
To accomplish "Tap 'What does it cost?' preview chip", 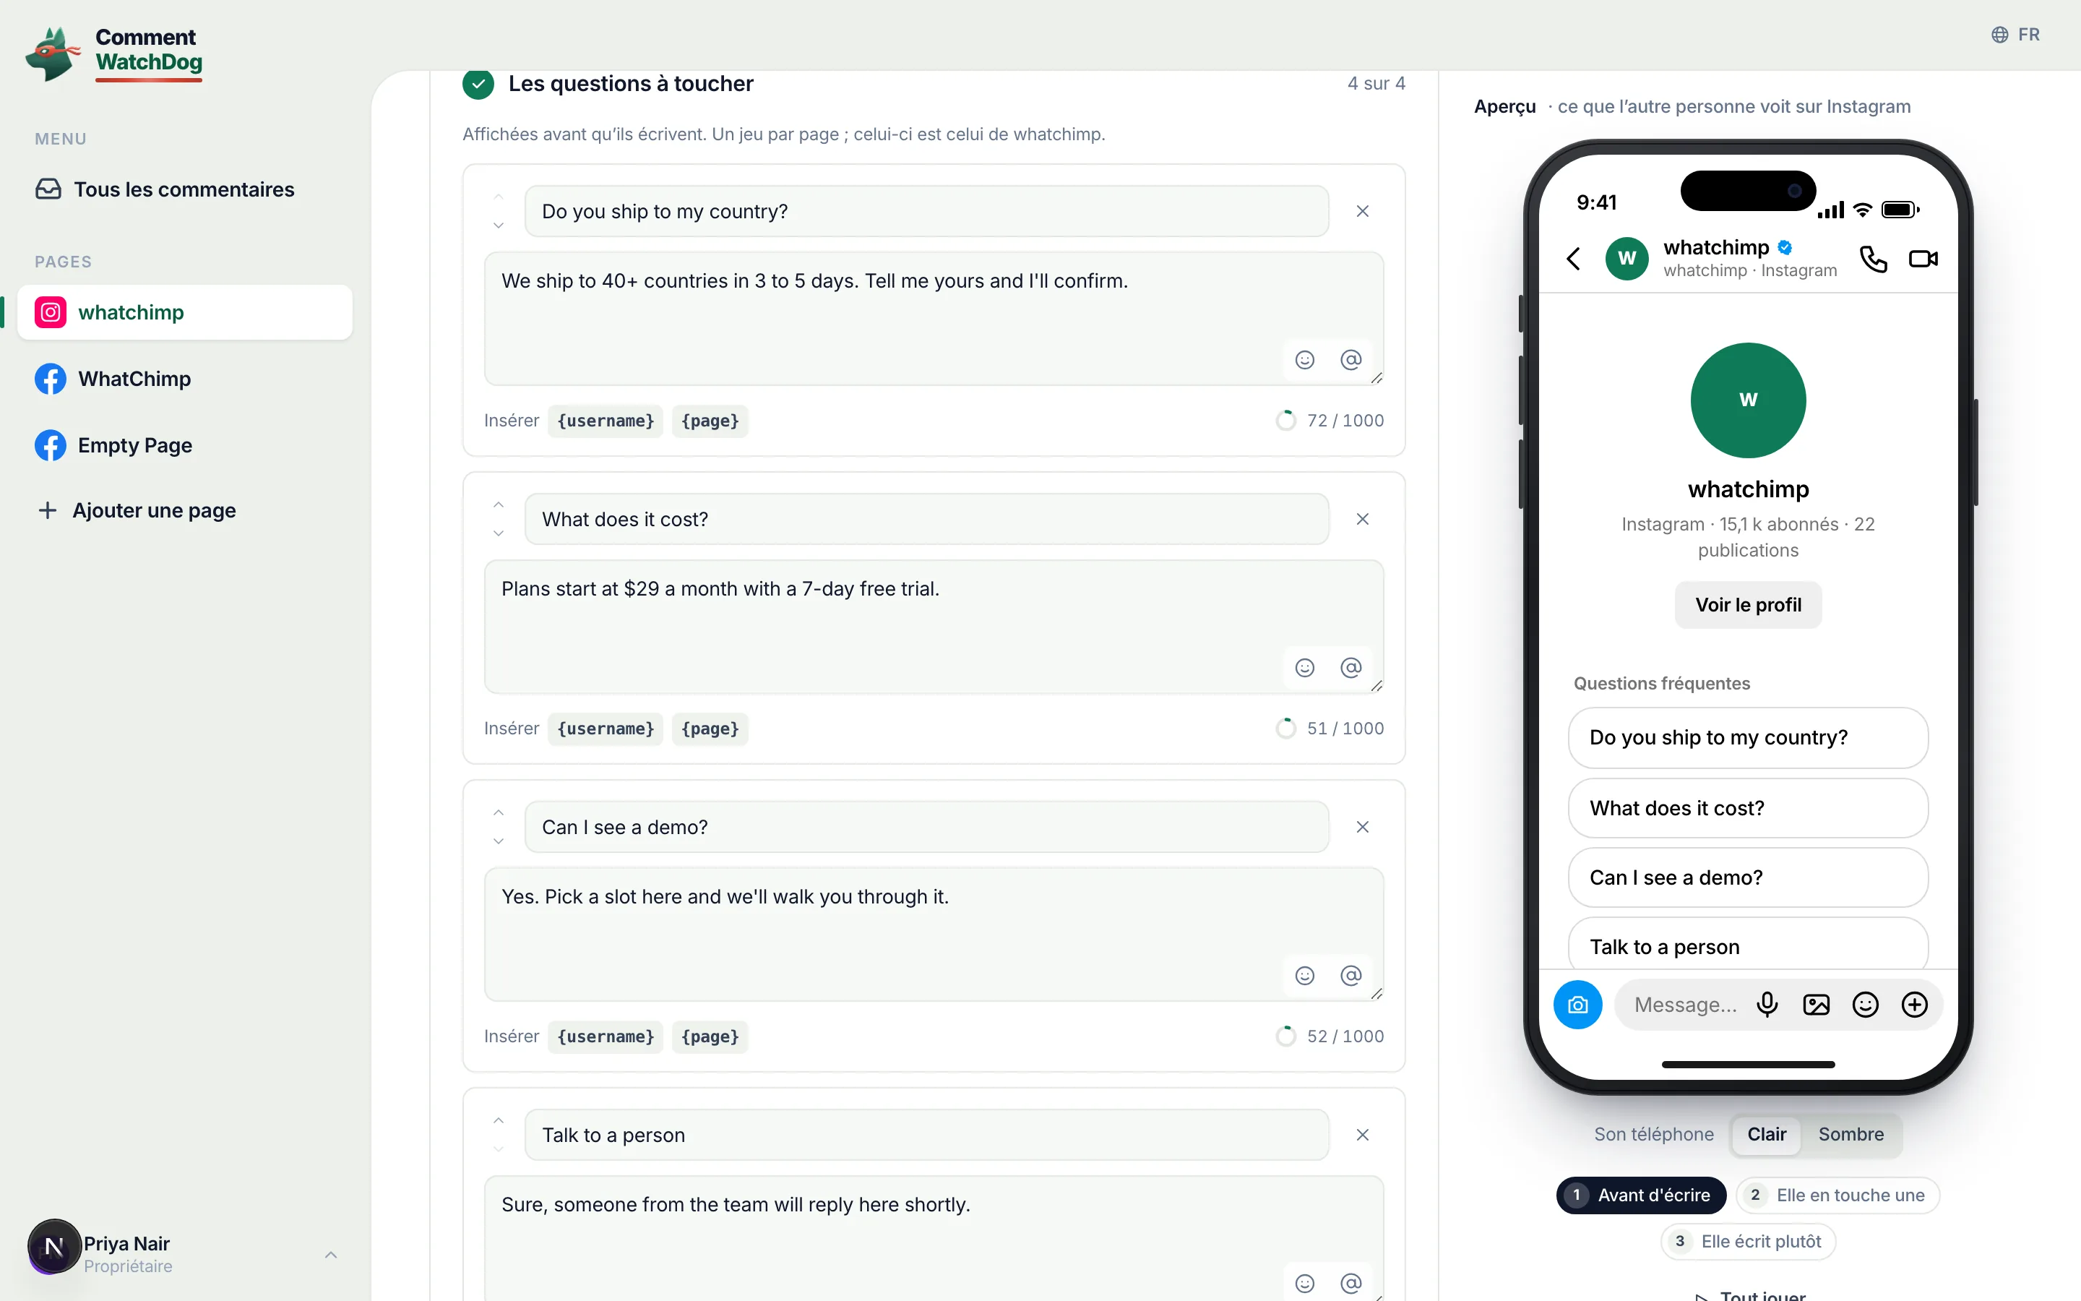I will 1748,808.
